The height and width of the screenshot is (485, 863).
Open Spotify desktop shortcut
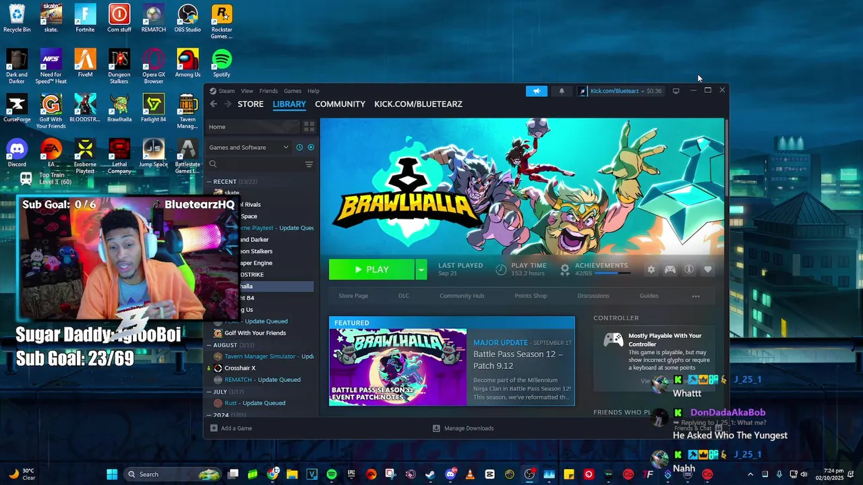point(222,63)
